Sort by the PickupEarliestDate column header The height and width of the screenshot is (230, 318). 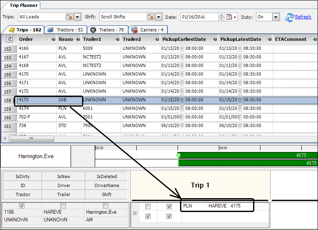coord(184,39)
